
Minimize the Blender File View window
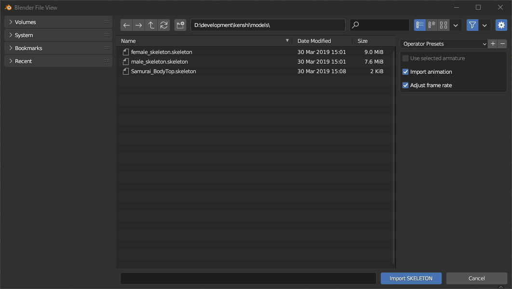tap(457, 7)
